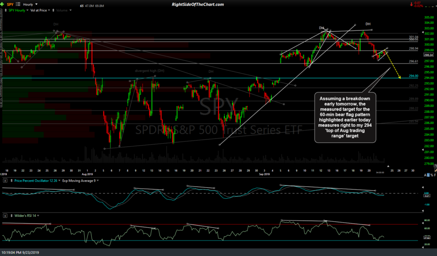Close the Price Percent Oscillator panel
437x256 pixels.
(x=5, y=181)
